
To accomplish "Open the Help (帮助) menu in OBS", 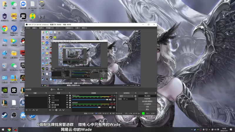I will [x=84, y=28].
